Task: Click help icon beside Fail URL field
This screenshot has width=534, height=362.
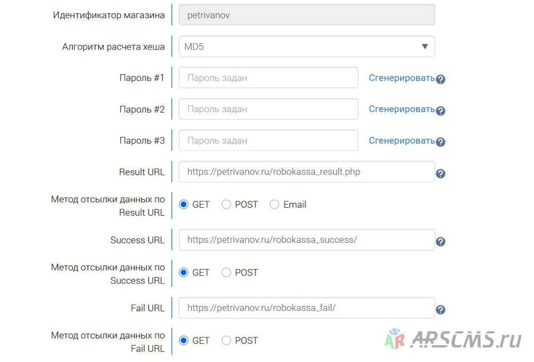Action: click(x=441, y=310)
